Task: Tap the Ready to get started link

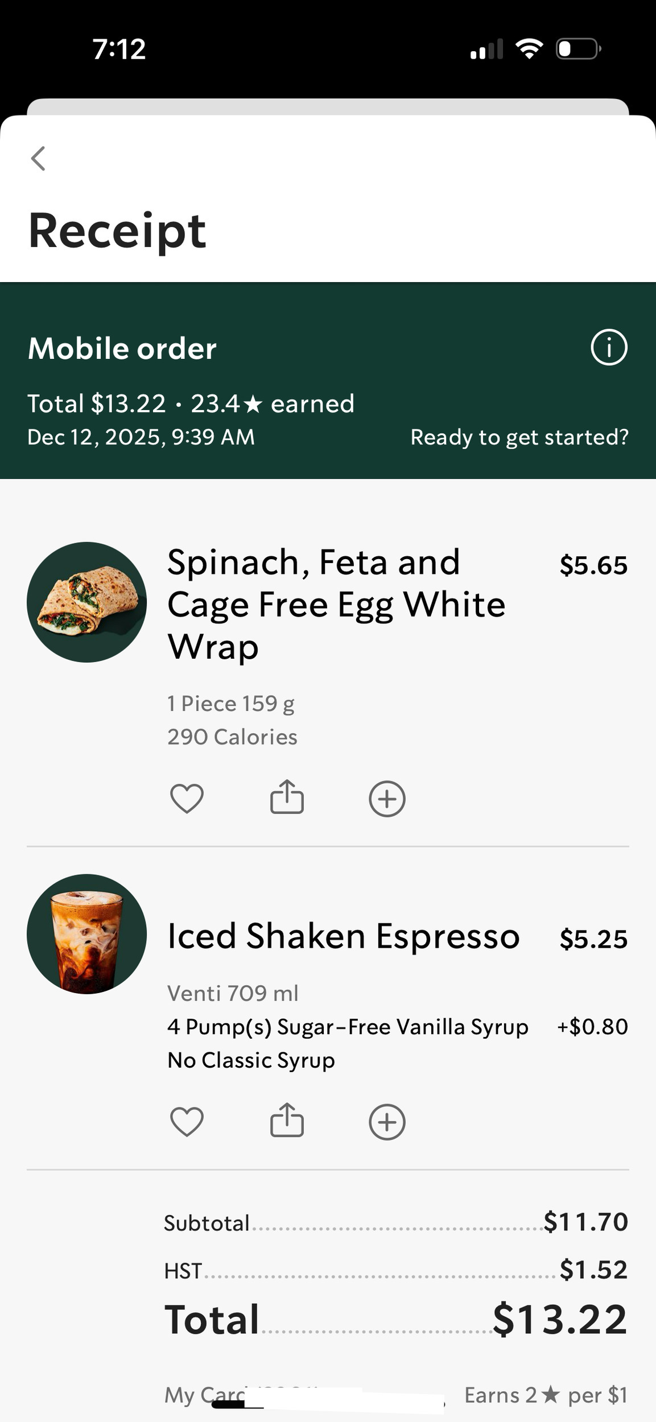Action: coord(519,437)
